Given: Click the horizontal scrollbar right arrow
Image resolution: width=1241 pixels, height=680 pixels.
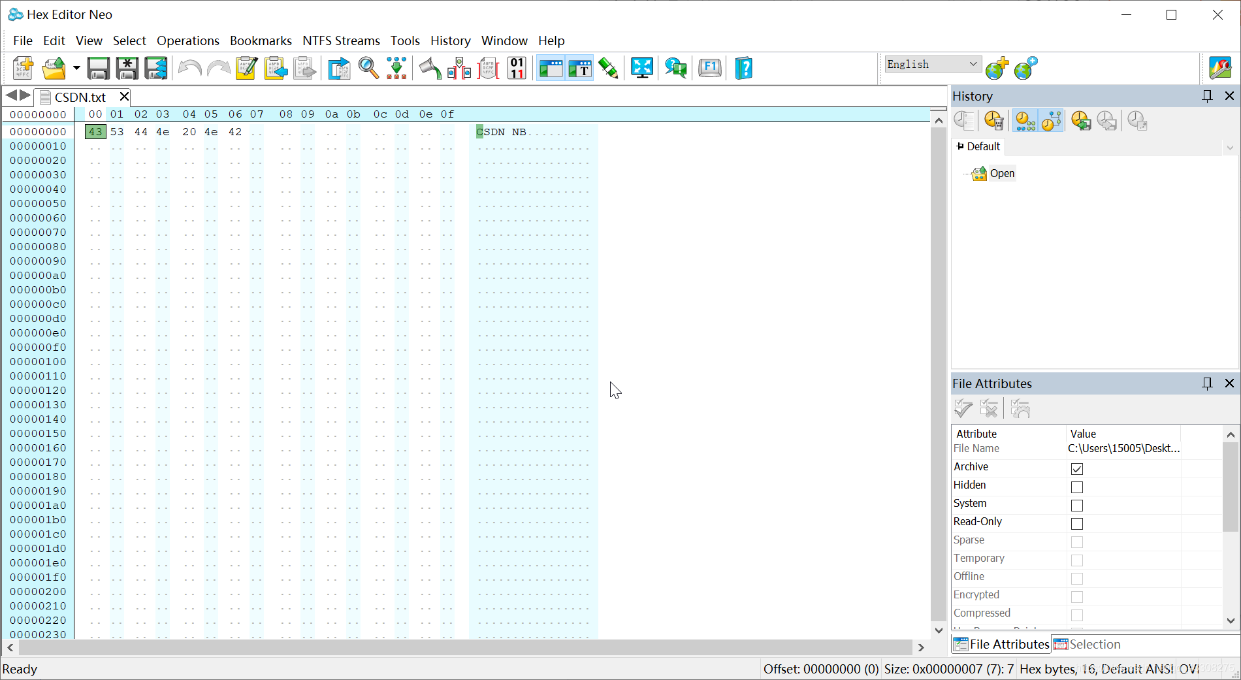Looking at the screenshot, I should (921, 647).
